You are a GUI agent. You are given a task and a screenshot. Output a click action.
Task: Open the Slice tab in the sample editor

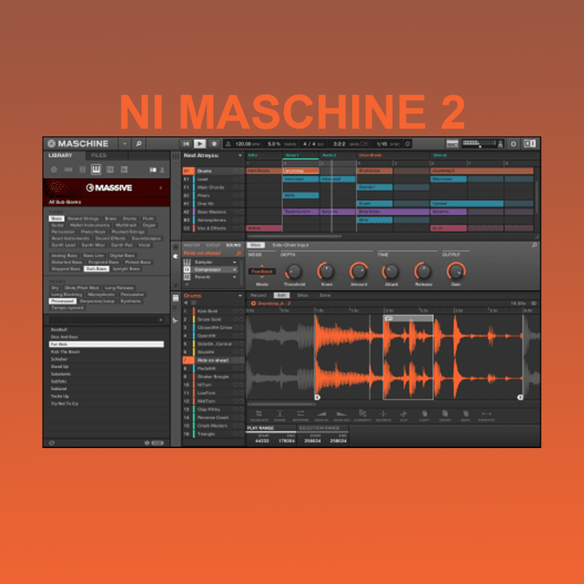pos(302,296)
